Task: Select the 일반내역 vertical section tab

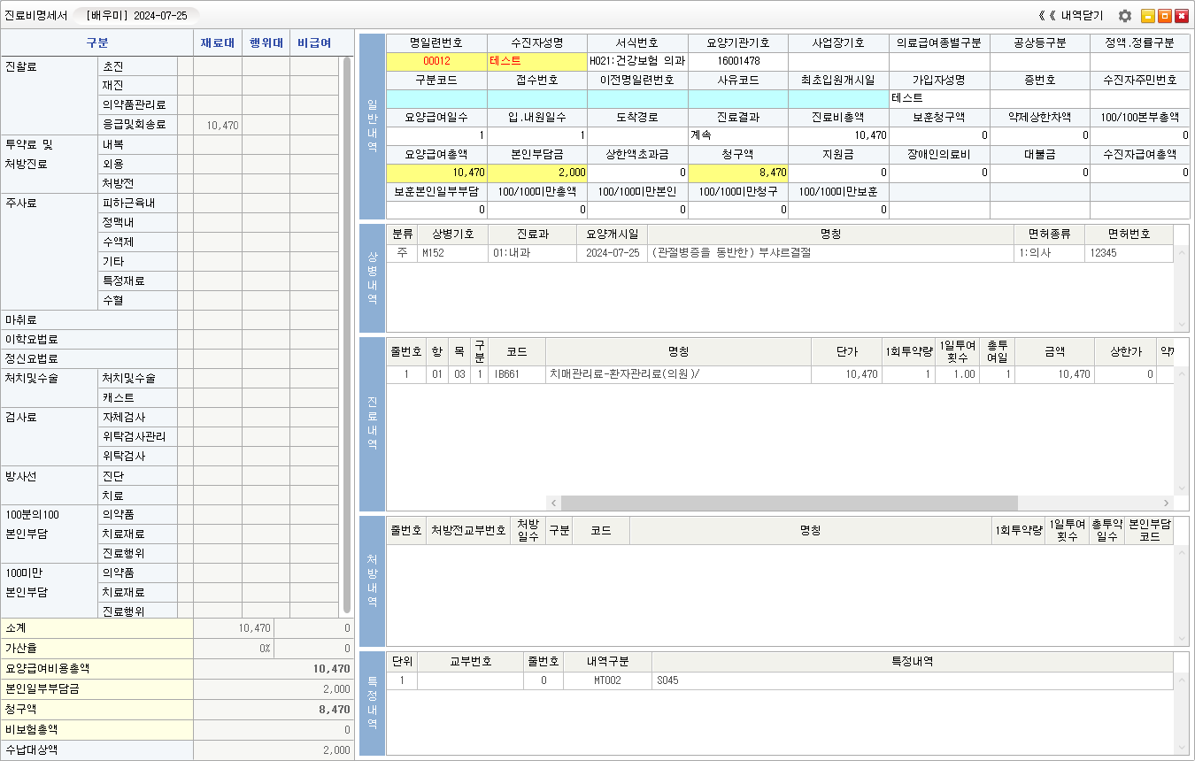Action: tap(372, 127)
